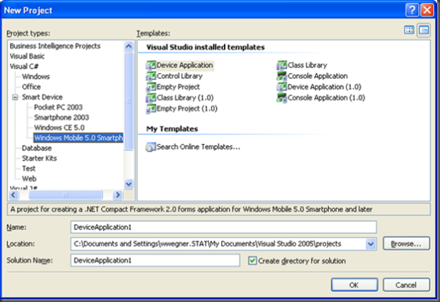Screen dimensions: 440x302
Task: Select the Console Application (1.0) template icon
Action: [282, 98]
